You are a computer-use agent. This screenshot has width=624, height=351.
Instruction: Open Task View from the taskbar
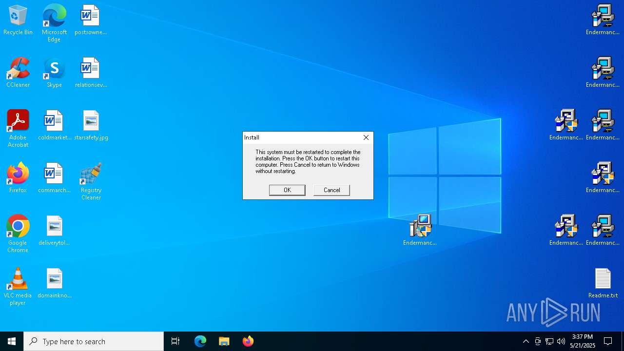click(x=175, y=341)
